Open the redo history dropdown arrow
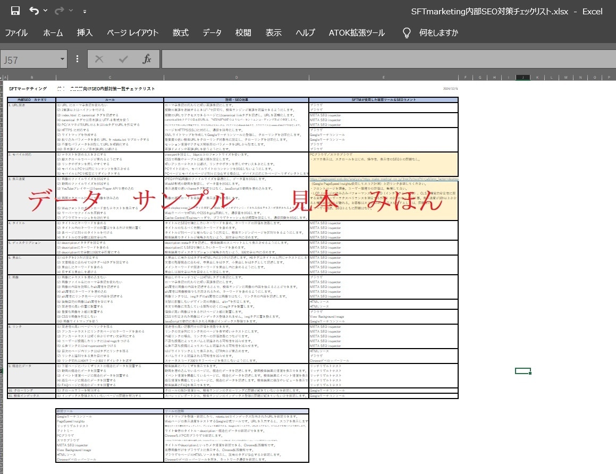Screen dimensions: 616x474 click(x=71, y=11)
